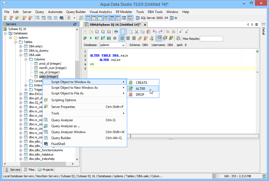Click the copy icon in the editor toolbar
The width and height of the screenshot is (269, 181).
(143, 32)
